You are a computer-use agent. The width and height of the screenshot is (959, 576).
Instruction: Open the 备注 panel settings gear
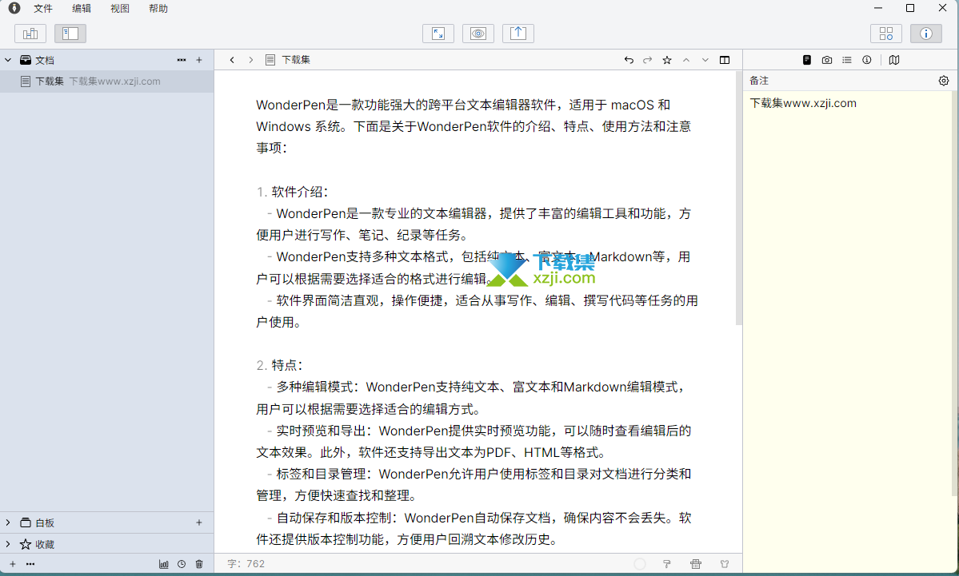point(944,81)
